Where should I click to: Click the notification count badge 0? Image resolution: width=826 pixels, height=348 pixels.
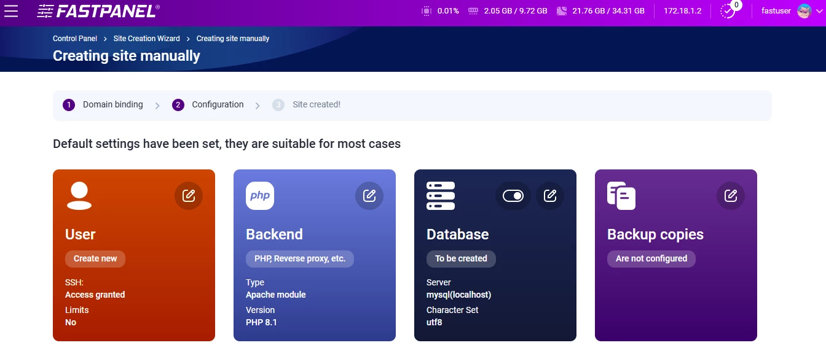(x=736, y=5)
